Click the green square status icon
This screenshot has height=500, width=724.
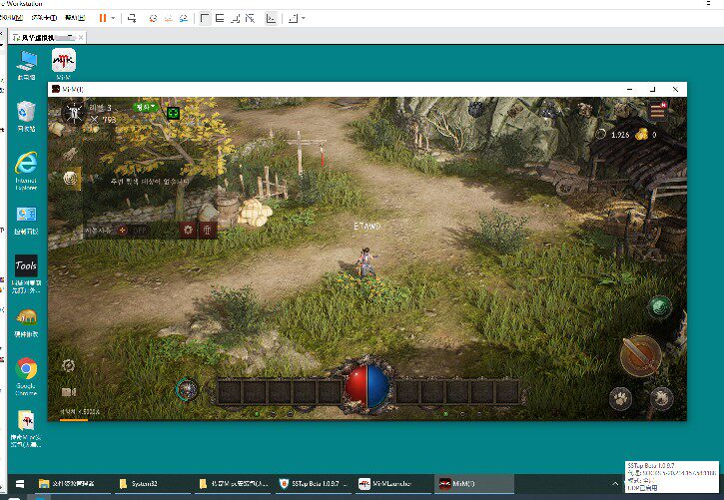[x=173, y=113]
